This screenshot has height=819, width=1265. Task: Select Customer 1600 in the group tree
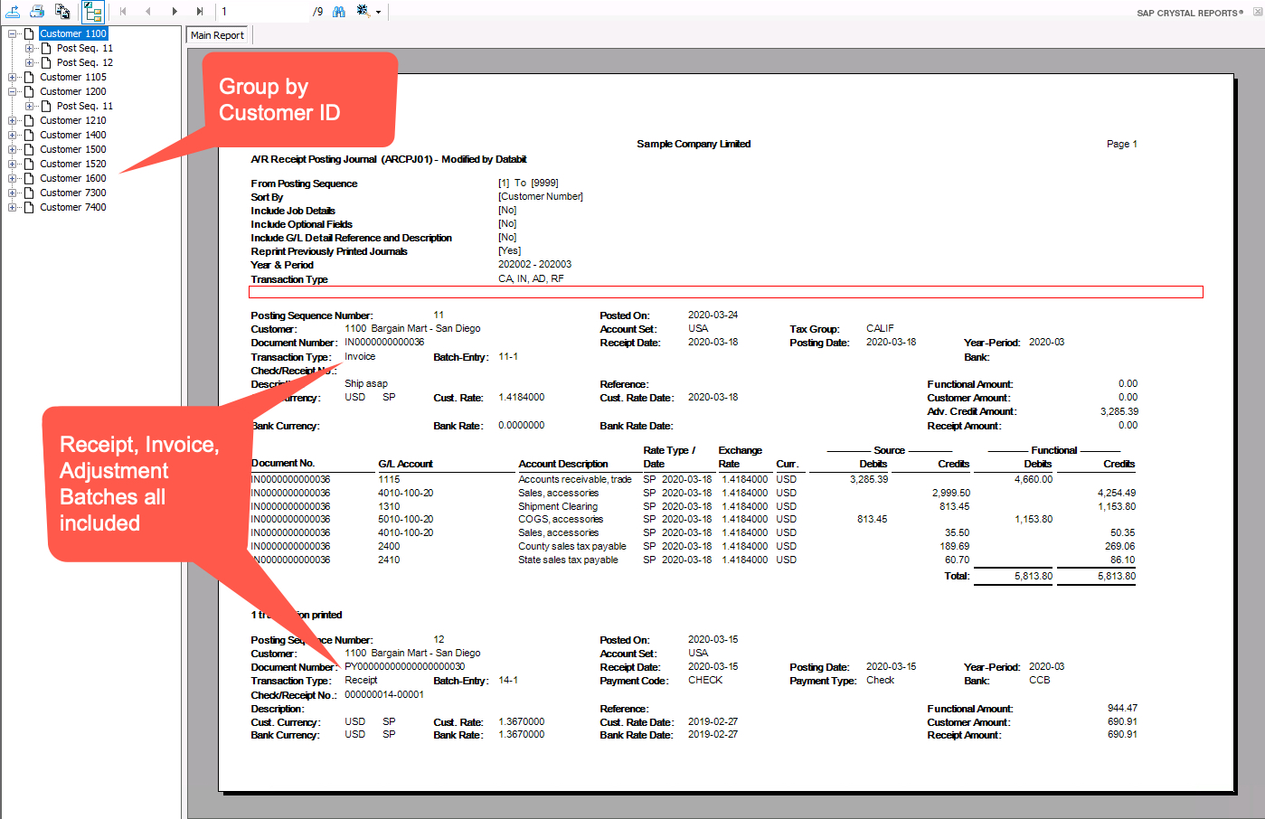pos(73,178)
